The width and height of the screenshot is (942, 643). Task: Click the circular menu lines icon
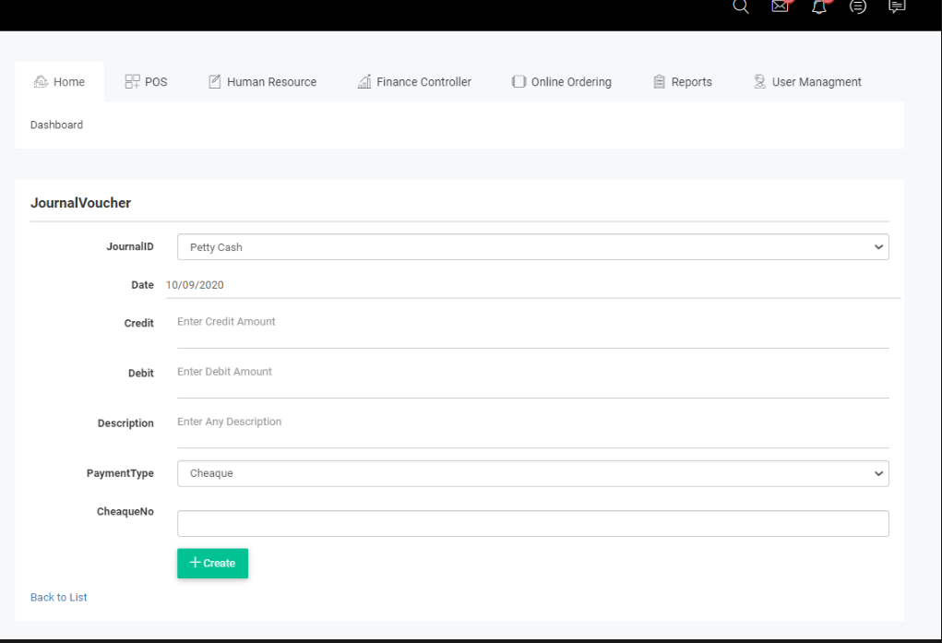(x=858, y=6)
